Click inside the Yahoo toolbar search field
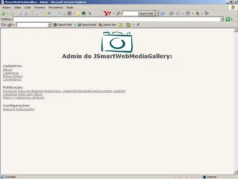This screenshot has width=238, height=179. coord(130,13)
